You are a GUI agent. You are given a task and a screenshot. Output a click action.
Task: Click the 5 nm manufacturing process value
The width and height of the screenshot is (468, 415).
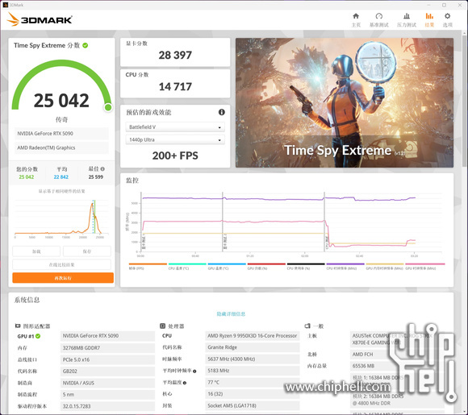click(107, 394)
